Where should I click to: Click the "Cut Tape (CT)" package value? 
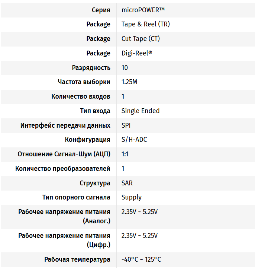point(141,39)
